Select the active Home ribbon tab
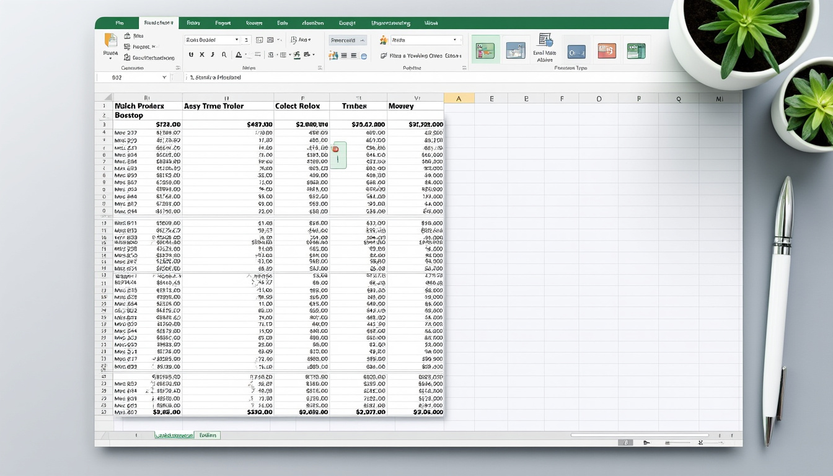Image resolution: width=833 pixels, height=476 pixels. click(159, 23)
